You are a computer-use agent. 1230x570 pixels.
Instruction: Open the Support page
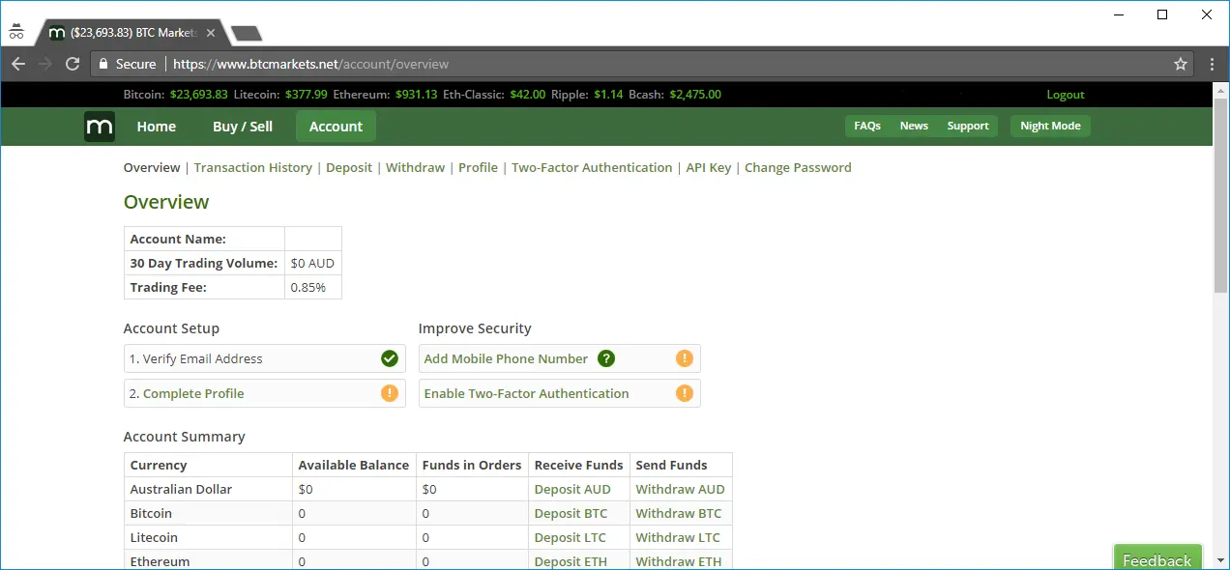tap(968, 126)
